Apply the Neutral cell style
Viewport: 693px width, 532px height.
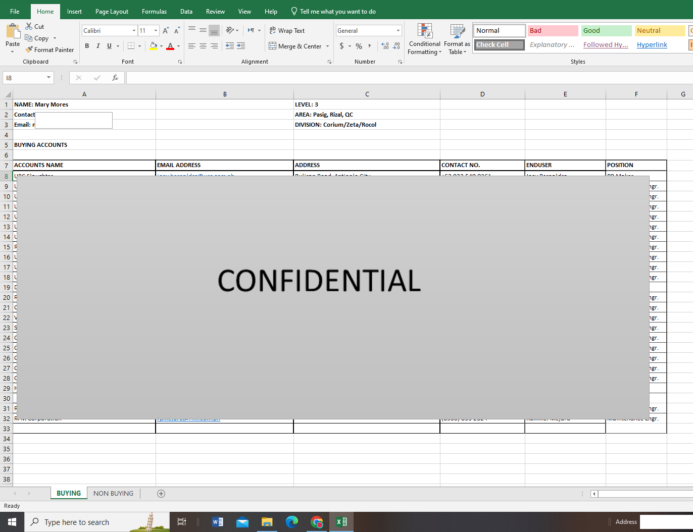point(660,31)
